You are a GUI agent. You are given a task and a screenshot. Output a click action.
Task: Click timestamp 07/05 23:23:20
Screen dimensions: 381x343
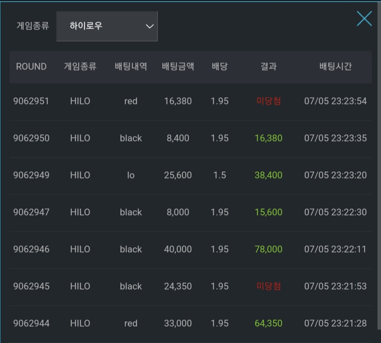335,175
